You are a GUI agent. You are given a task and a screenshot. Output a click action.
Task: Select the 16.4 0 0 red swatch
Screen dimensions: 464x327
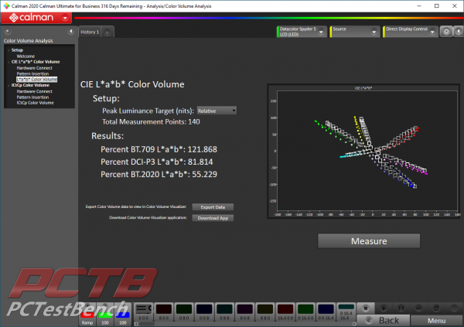285,312
